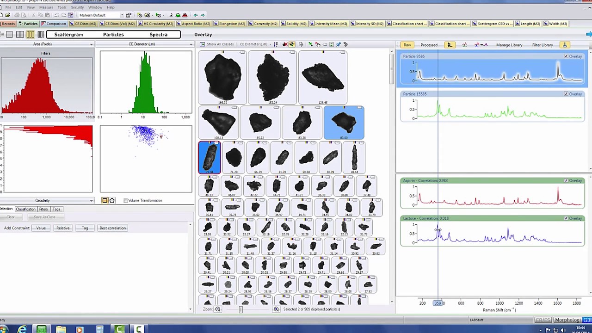Click the four-column layout icon
The width and height of the screenshot is (592, 333).
pos(41,35)
